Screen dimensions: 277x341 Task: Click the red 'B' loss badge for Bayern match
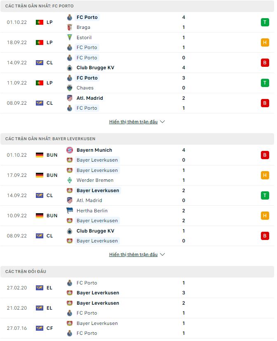[265, 155]
